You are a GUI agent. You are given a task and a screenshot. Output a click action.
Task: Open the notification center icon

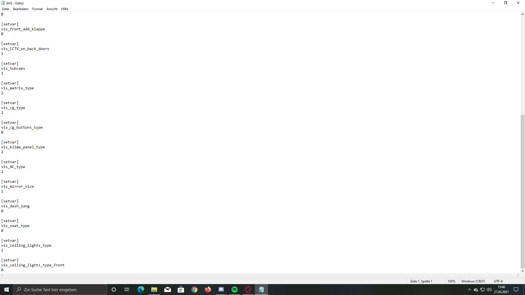(x=516, y=290)
